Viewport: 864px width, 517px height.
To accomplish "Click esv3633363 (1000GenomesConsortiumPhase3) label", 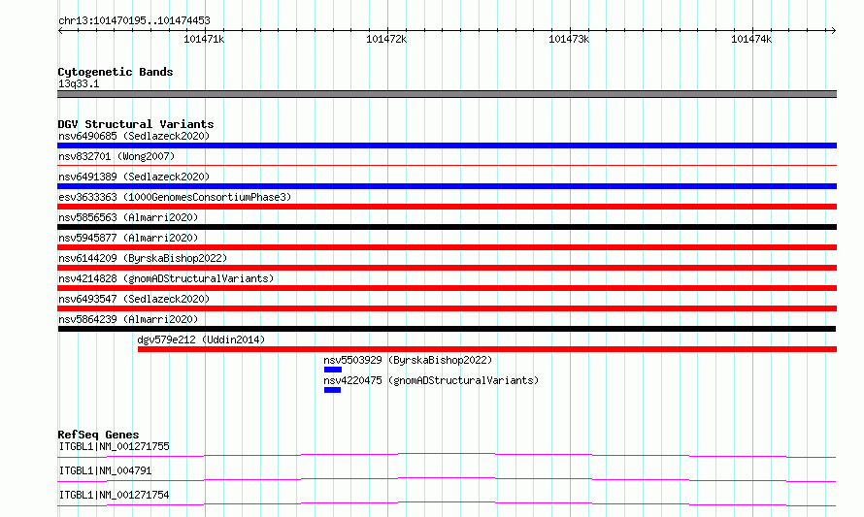I will (x=175, y=197).
